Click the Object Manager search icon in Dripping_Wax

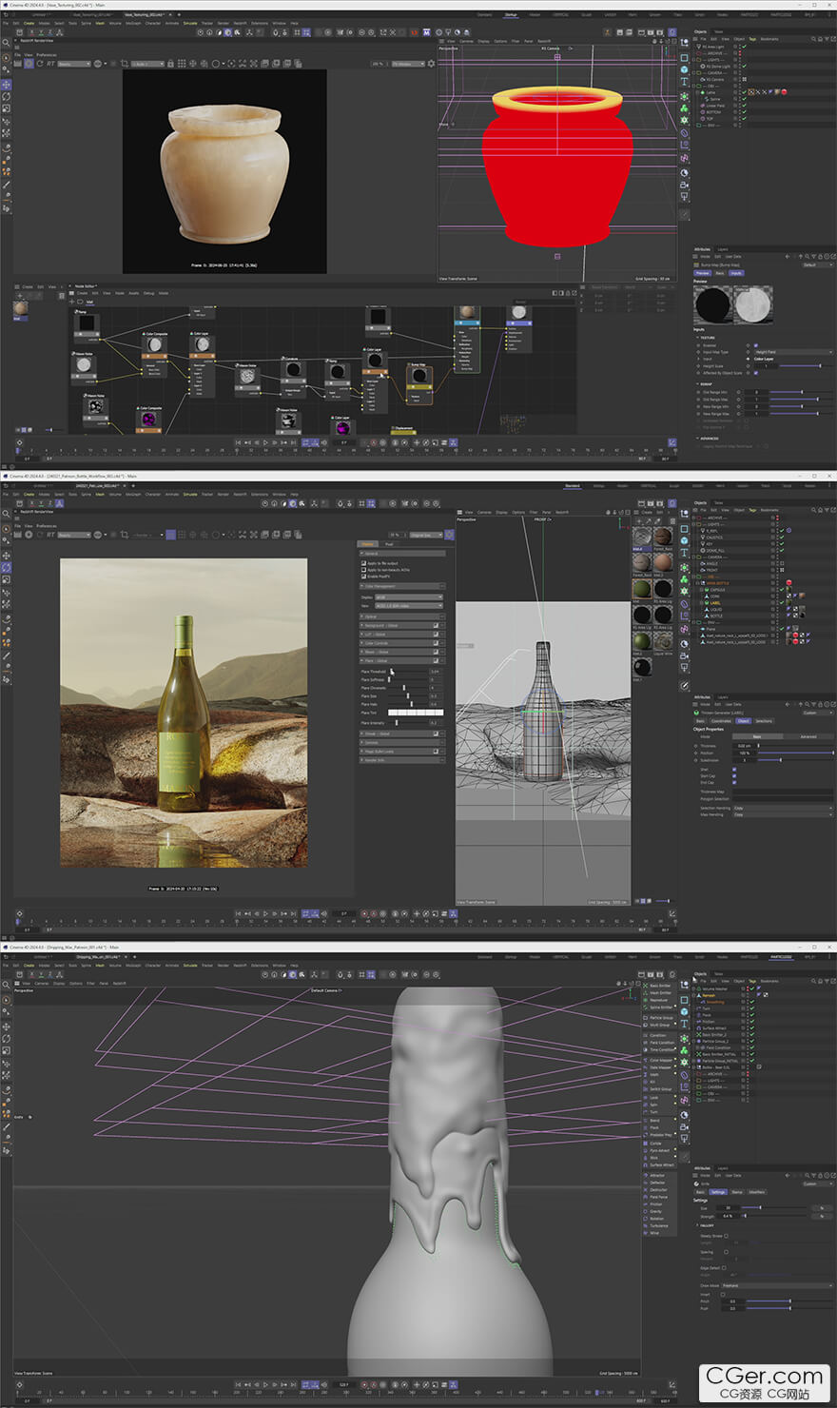tap(812, 981)
